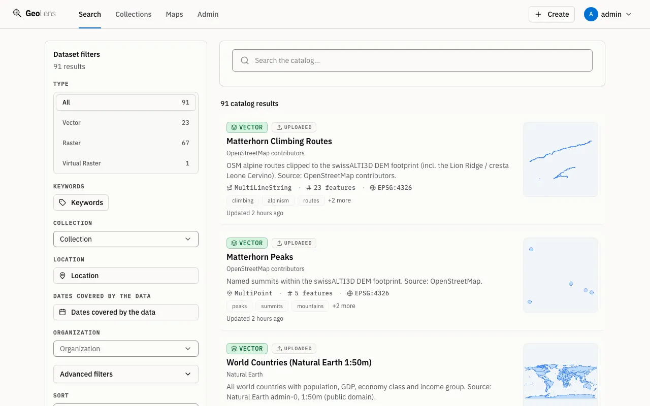Click the climbing keyword tag

tap(243, 200)
